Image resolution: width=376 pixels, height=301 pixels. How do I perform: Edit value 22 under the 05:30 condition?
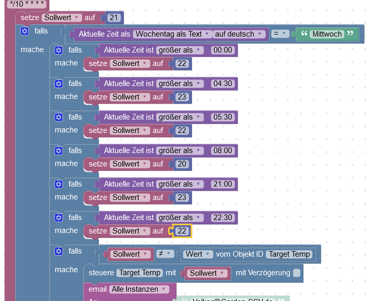pos(182,130)
